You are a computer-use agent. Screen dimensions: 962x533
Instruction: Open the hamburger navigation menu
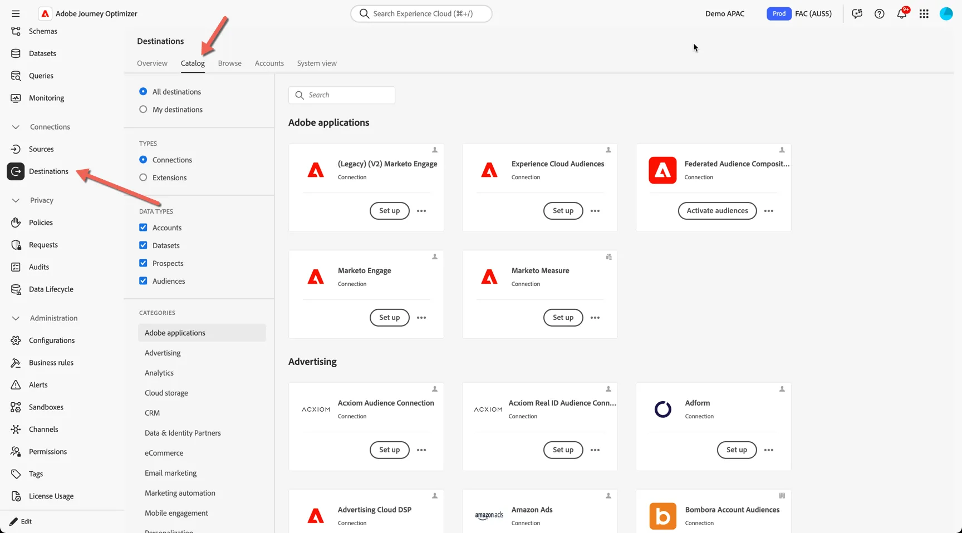tap(16, 13)
